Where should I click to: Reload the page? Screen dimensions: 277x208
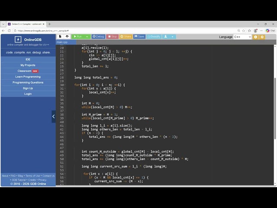9,31
